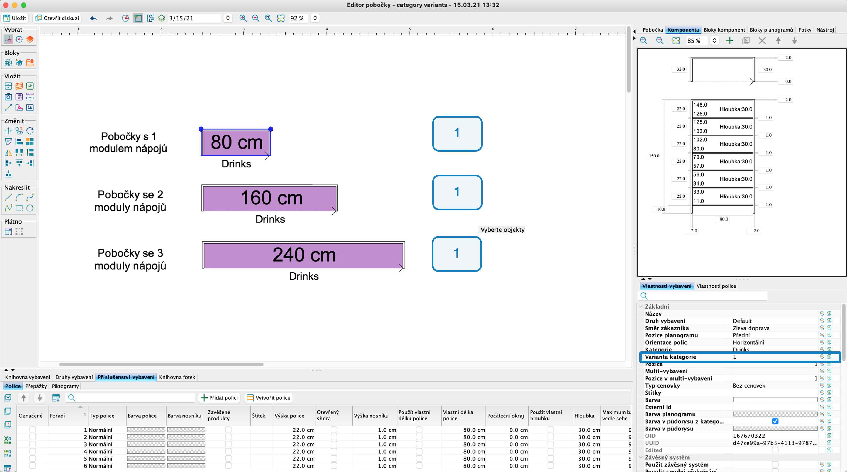Collapse the Závěsný systém section

coord(641,457)
